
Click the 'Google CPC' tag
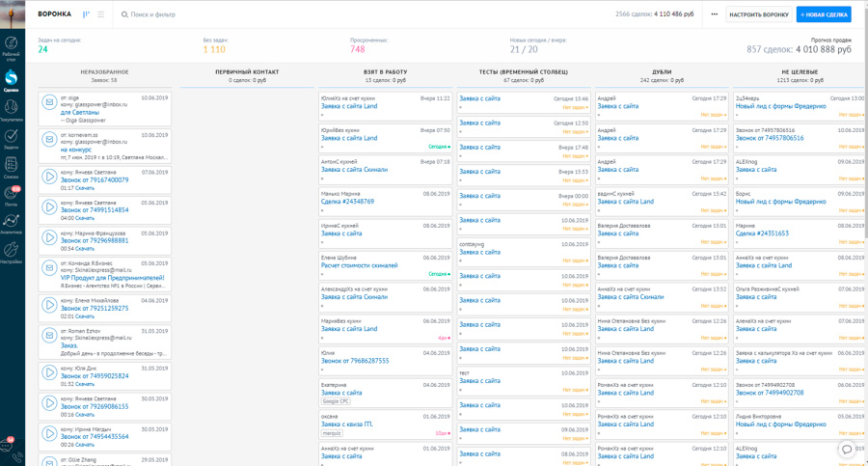336,401
